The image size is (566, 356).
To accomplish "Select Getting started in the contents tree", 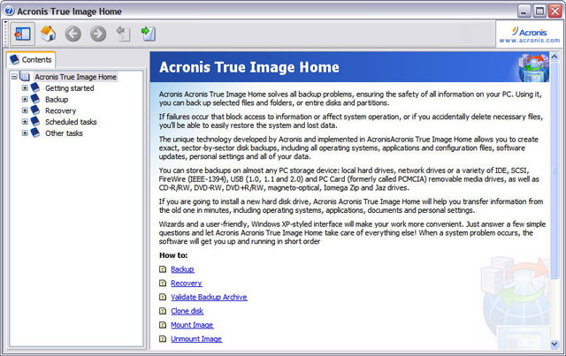I will (x=69, y=88).
